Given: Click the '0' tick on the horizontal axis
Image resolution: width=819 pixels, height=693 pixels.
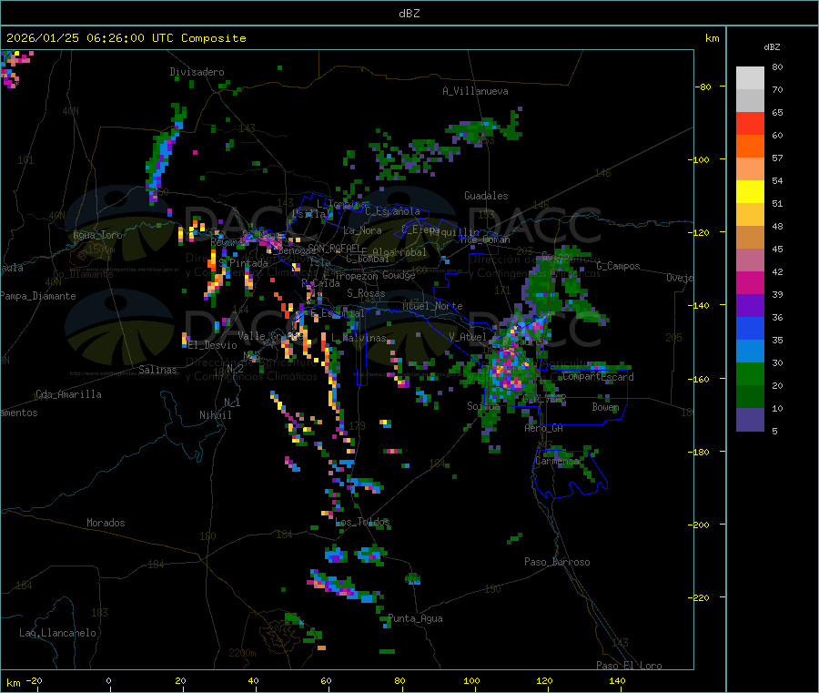Looking at the screenshot, I should tap(108, 680).
